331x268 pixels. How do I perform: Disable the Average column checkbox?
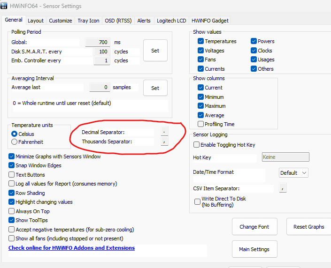pos(200,115)
